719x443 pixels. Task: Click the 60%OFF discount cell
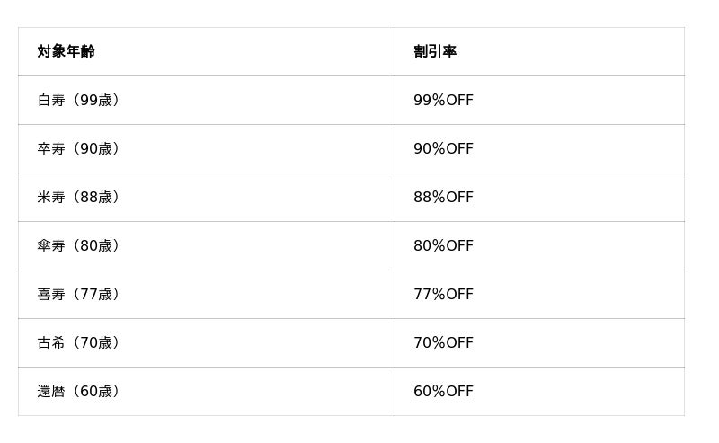coord(443,391)
